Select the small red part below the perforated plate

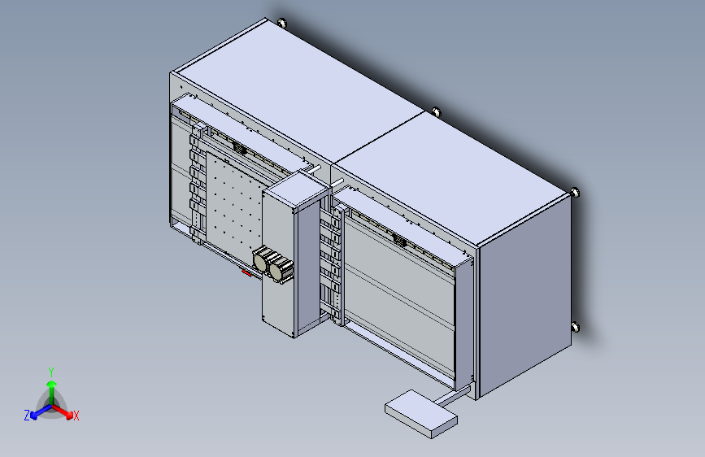click(x=246, y=272)
